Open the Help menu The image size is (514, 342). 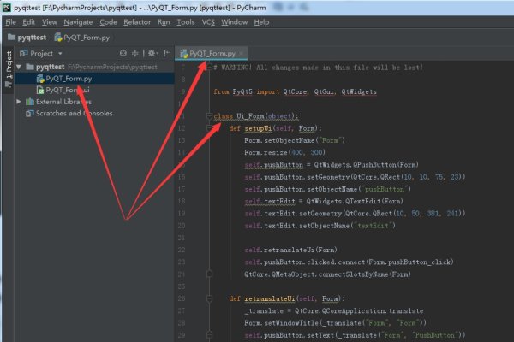click(x=261, y=22)
